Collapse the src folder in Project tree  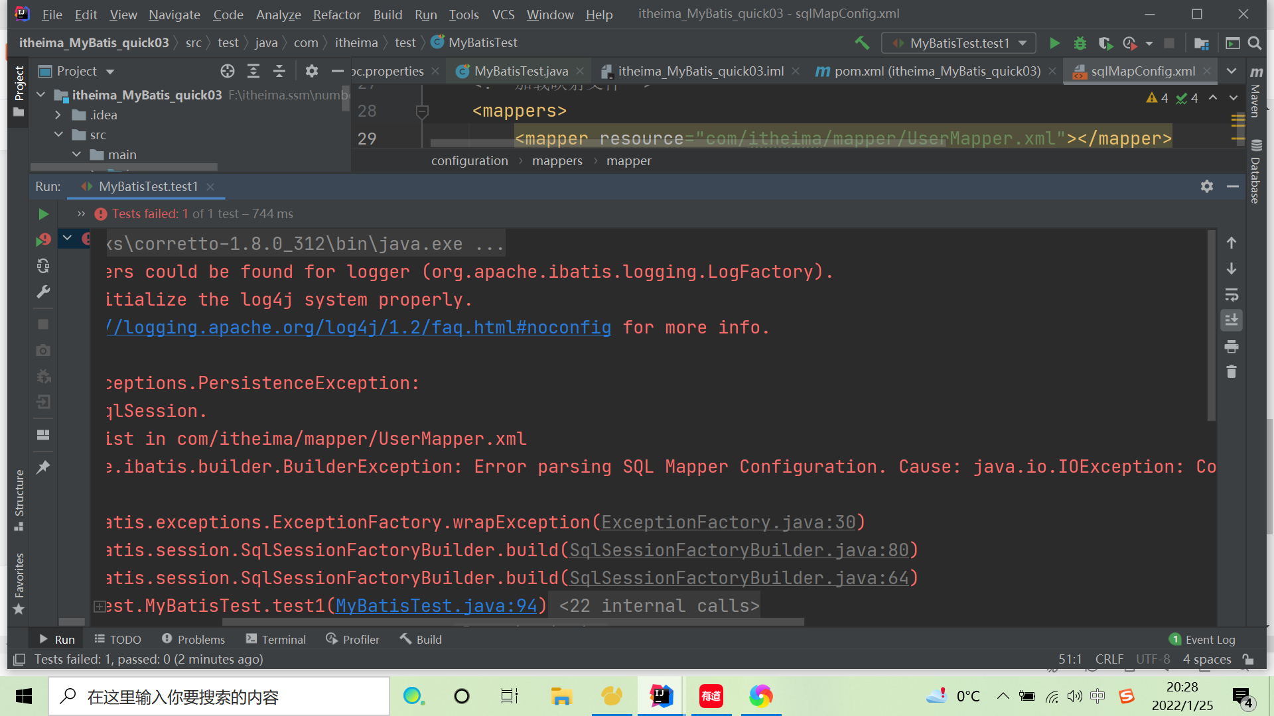click(59, 135)
